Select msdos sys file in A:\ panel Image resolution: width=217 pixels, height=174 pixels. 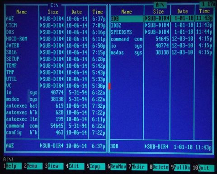click(161, 52)
